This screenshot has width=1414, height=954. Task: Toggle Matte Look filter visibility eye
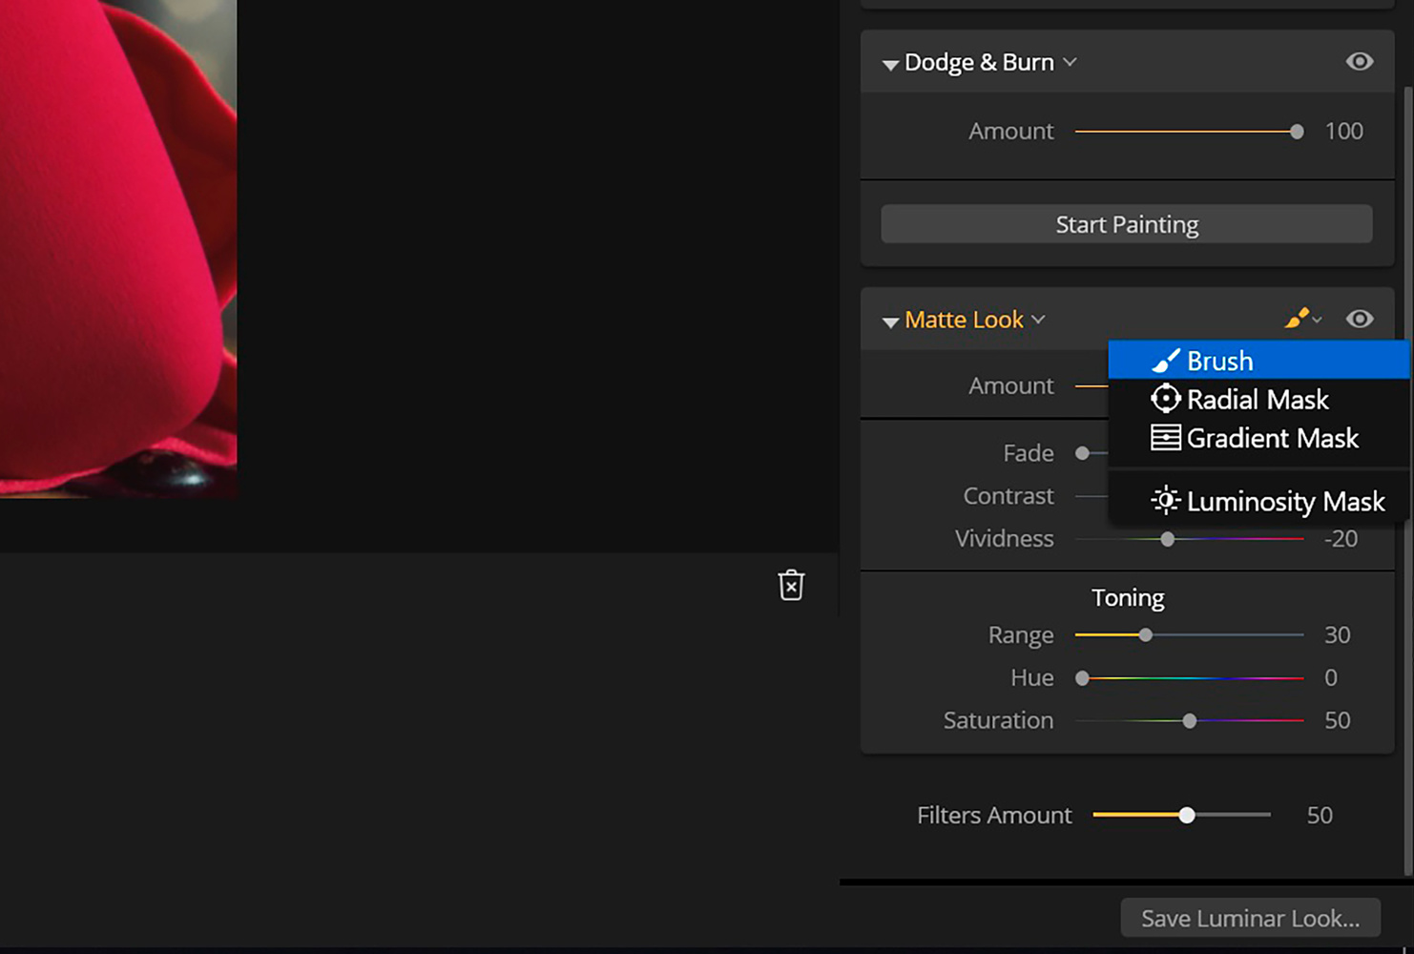tap(1360, 319)
